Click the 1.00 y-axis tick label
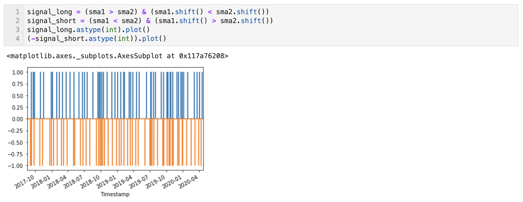Viewport: 523px width, 202px height. pyautogui.click(x=18, y=72)
